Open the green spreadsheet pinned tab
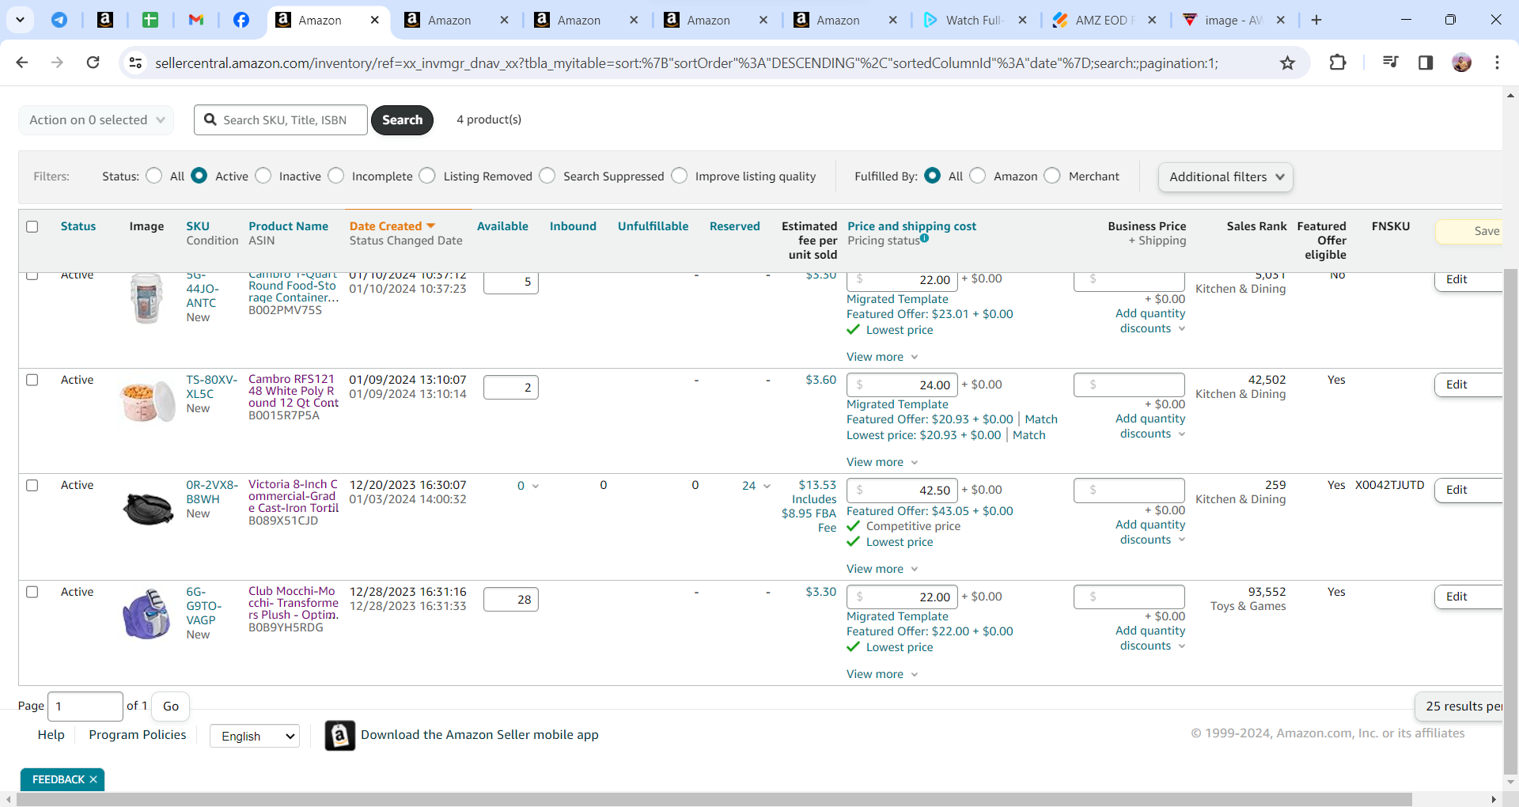This screenshot has height=807, width=1519. [150, 20]
